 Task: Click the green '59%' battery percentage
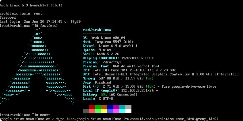104,95
